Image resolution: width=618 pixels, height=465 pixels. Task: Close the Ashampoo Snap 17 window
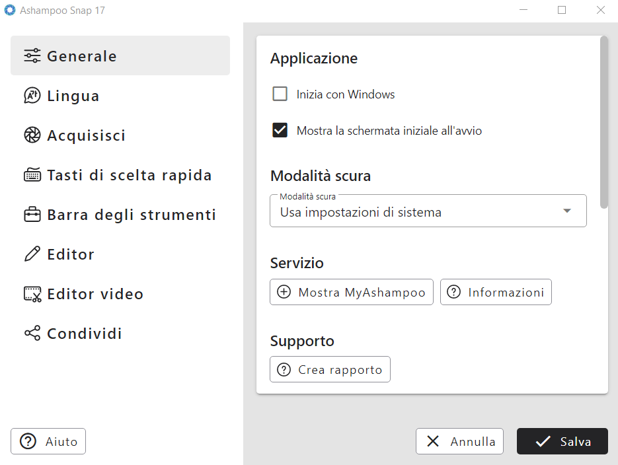pos(600,10)
